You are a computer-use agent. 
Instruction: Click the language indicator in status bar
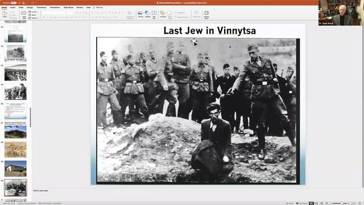pos(27,203)
